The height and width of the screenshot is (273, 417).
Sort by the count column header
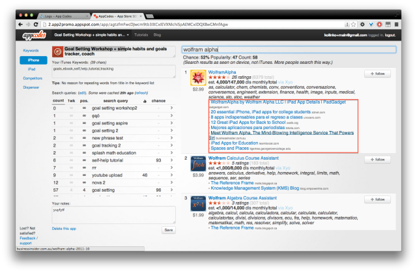[x=58, y=101]
